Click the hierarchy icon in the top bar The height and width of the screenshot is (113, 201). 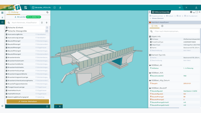pyautogui.click(x=60, y=8)
